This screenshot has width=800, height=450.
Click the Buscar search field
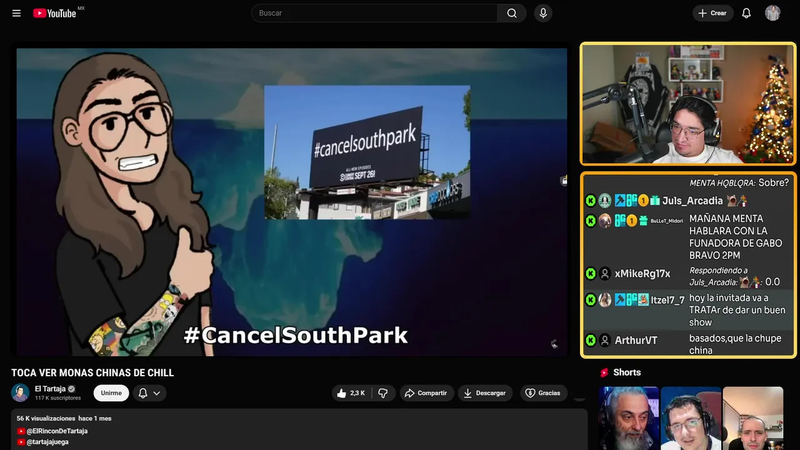pyautogui.click(x=374, y=13)
